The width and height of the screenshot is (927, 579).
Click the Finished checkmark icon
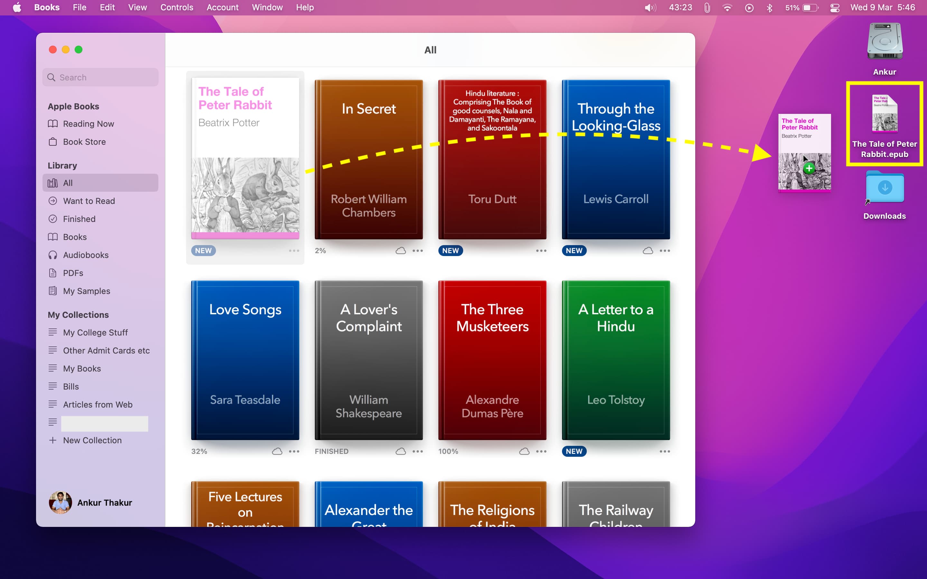(53, 219)
